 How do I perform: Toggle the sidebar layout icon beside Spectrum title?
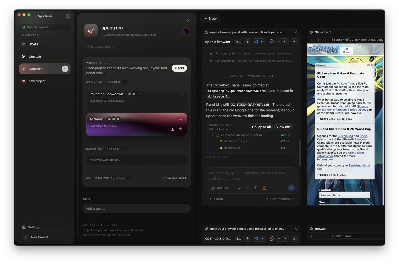pyautogui.click(x=68, y=16)
